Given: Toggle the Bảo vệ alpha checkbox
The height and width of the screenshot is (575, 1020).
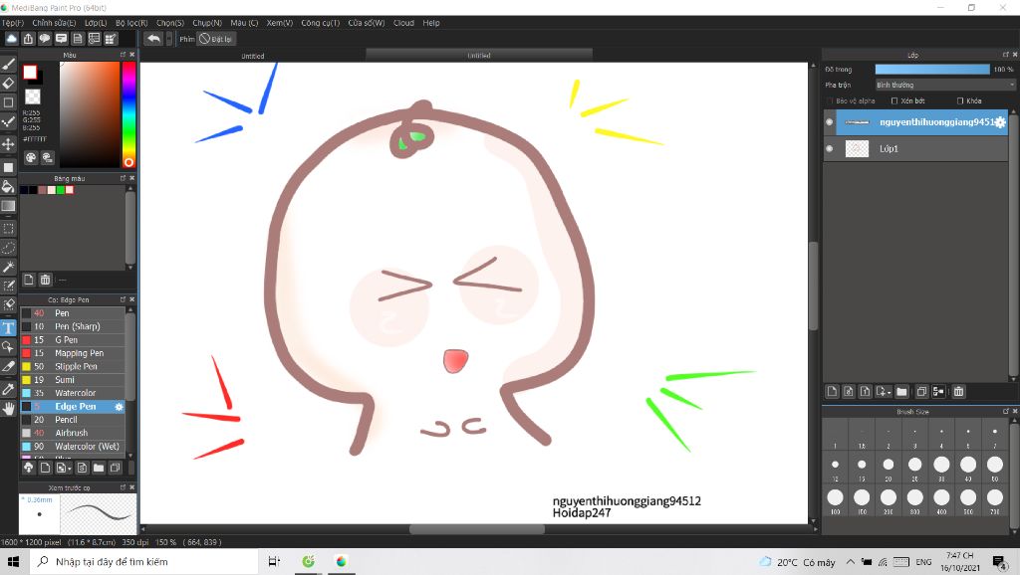Looking at the screenshot, I should 830,100.
